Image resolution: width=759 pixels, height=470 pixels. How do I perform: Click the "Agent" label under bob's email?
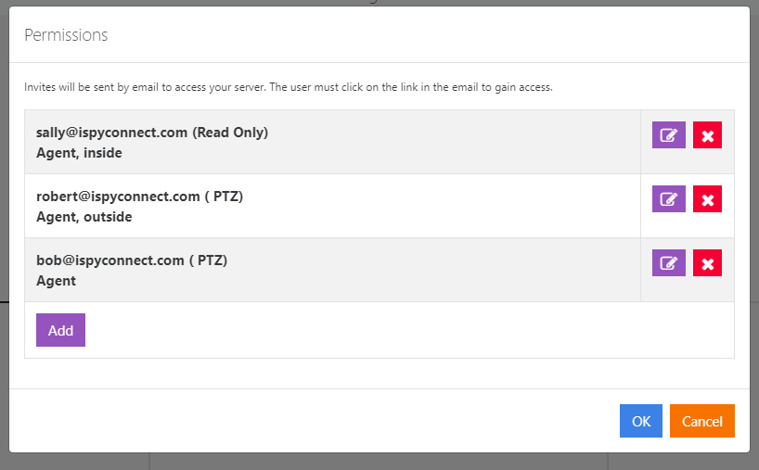coord(56,281)
